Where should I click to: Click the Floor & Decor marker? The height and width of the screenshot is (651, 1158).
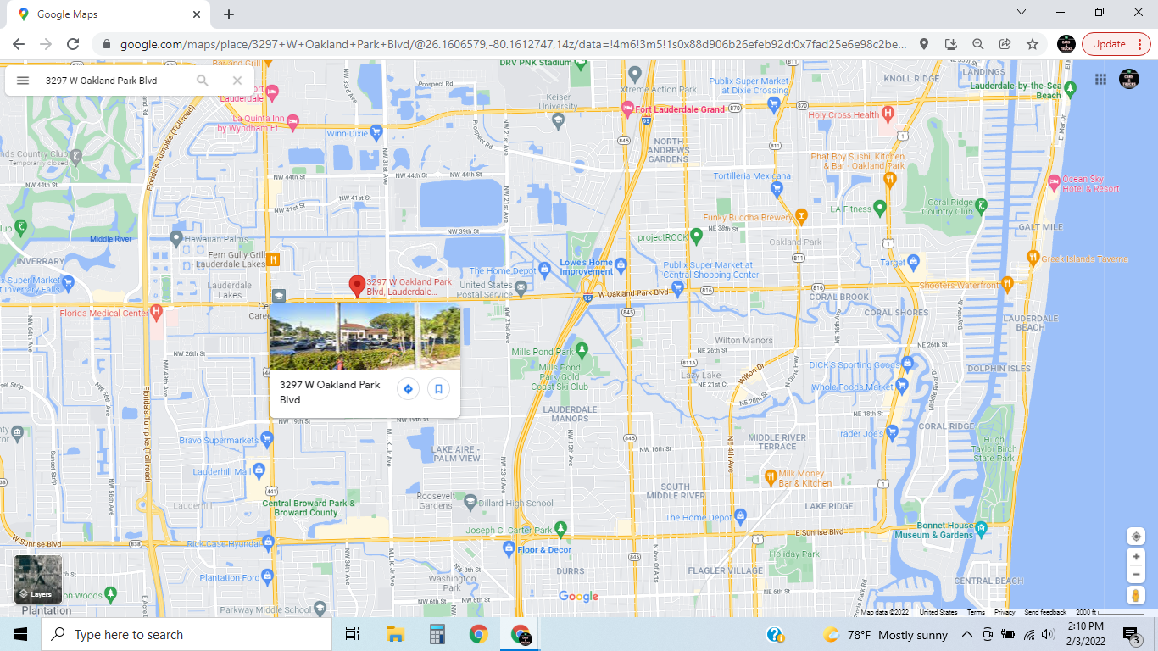[507, 549]
